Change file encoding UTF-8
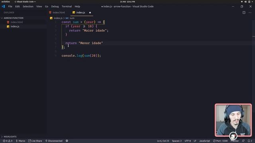The width and height of the screenshot is (255, 143). click(x=188, y=141)
